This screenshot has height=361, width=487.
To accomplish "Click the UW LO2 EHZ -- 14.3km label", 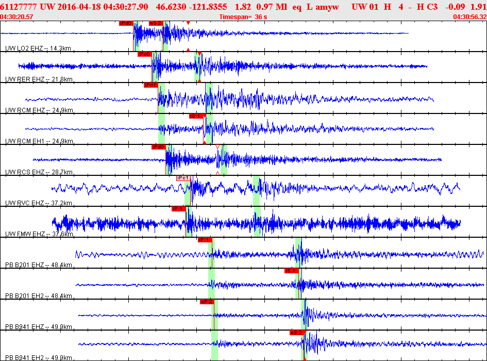I will (38, 48).
